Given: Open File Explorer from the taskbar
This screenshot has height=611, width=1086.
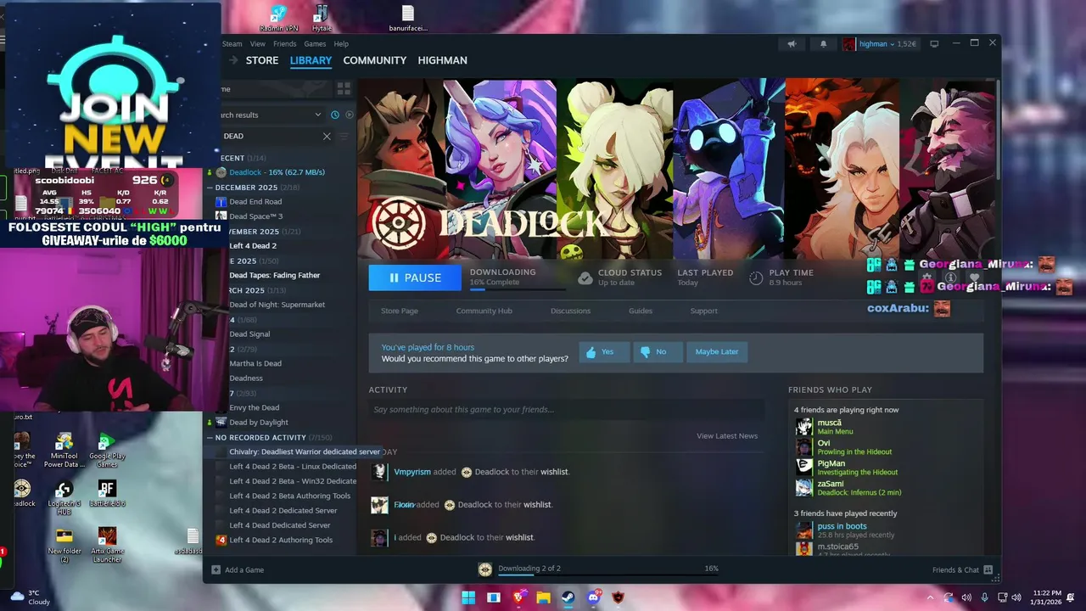Looking at the screenshot, I should (x=544, y=597).
